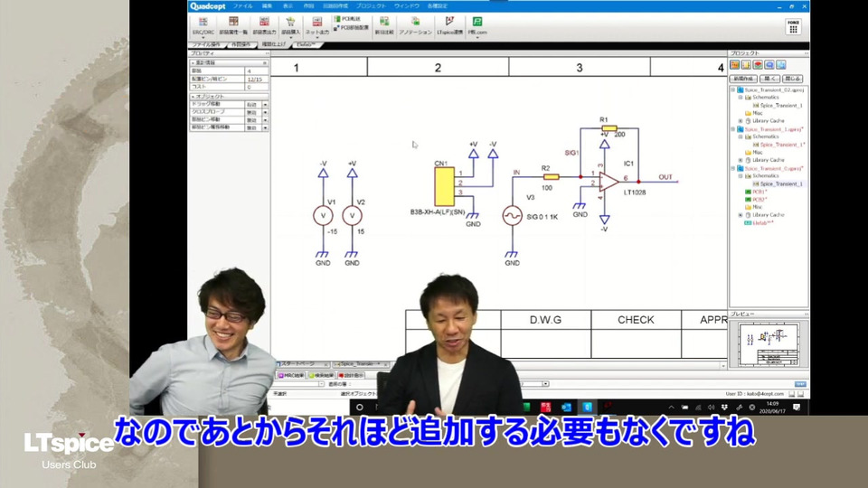Click the new-create button in project panel
The width and height of the screenshot is (868, 488).
[744, 79]
